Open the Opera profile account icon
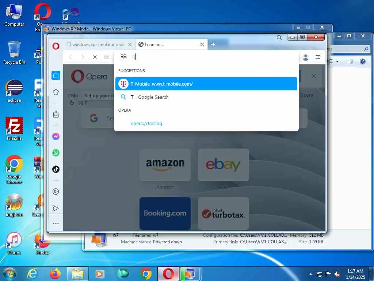Image resolution: width=374 pixels, height=281 pixels. 306,57
